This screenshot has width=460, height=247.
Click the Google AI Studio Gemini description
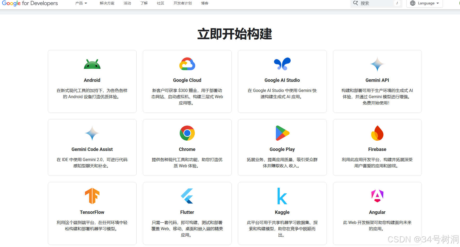pos(282,94)
